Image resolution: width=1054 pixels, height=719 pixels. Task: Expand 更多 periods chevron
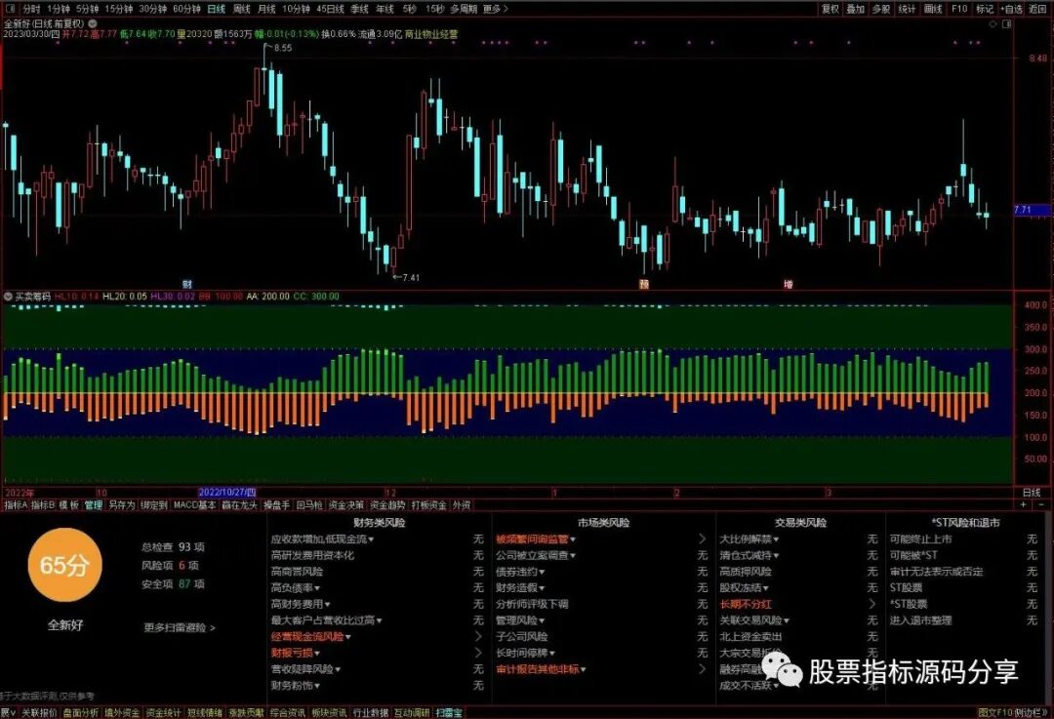[496, 9]
